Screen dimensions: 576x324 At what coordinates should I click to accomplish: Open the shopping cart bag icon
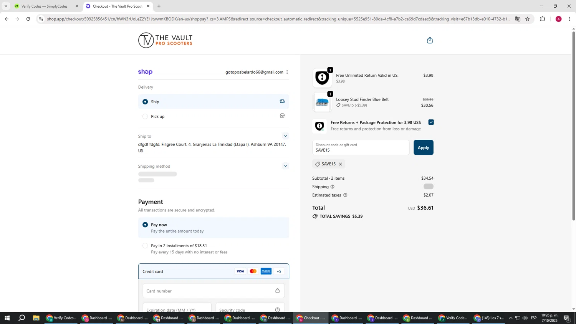pyautogui.click(x=430, y=40)
